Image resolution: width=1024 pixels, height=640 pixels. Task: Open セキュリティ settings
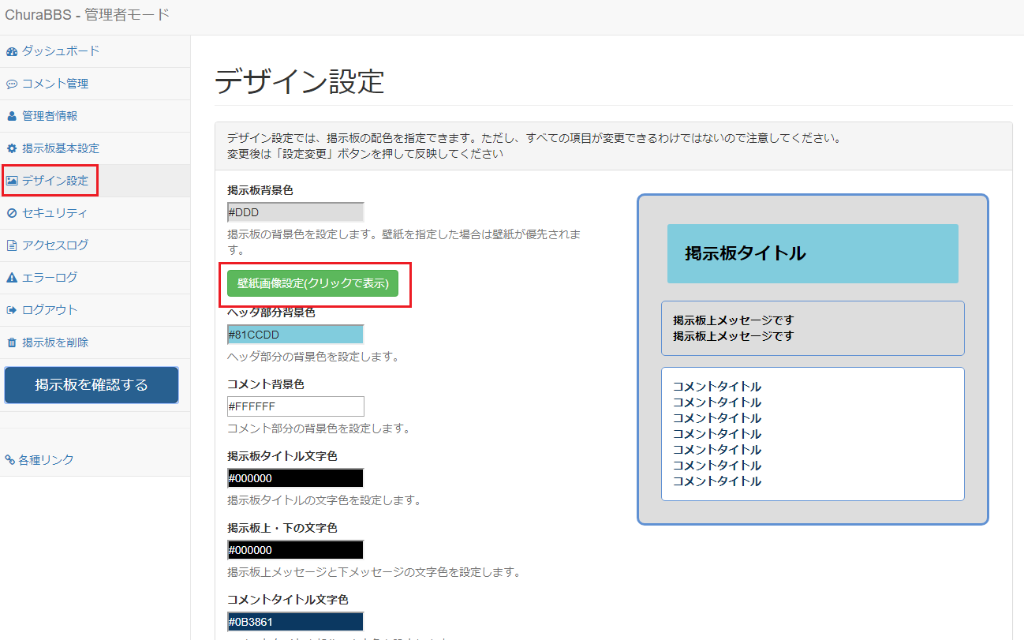point(95,213)
